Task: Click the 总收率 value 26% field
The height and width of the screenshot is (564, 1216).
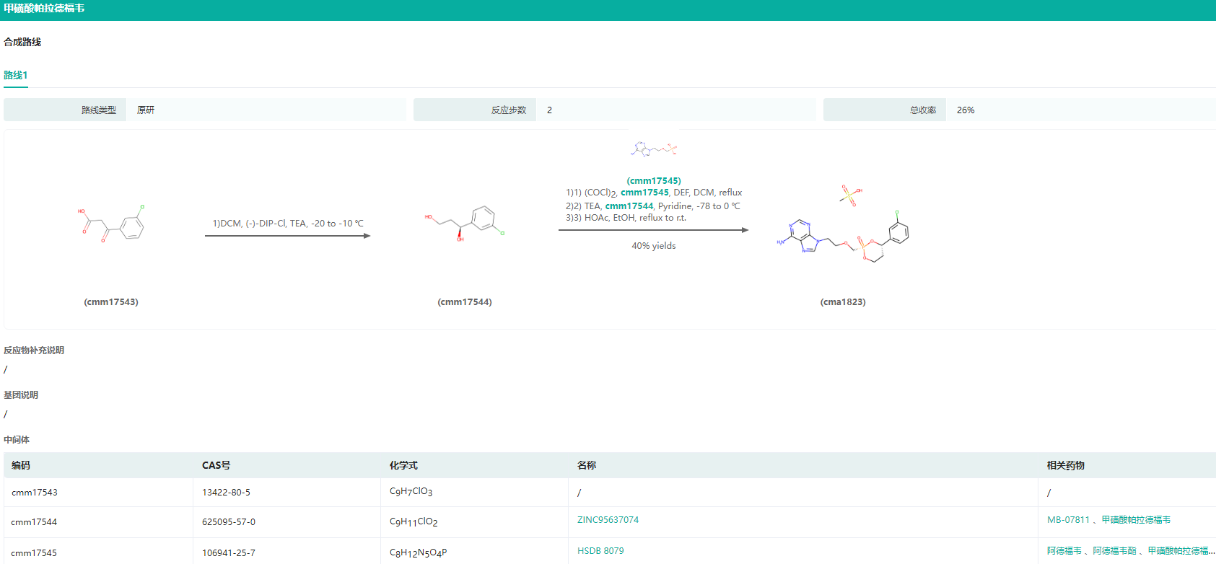Action: tap(966, 110)
